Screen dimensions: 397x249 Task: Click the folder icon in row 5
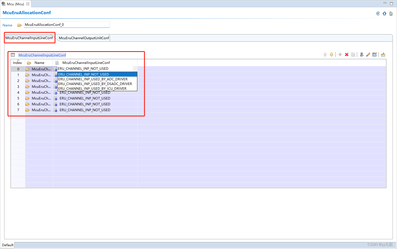27,98
